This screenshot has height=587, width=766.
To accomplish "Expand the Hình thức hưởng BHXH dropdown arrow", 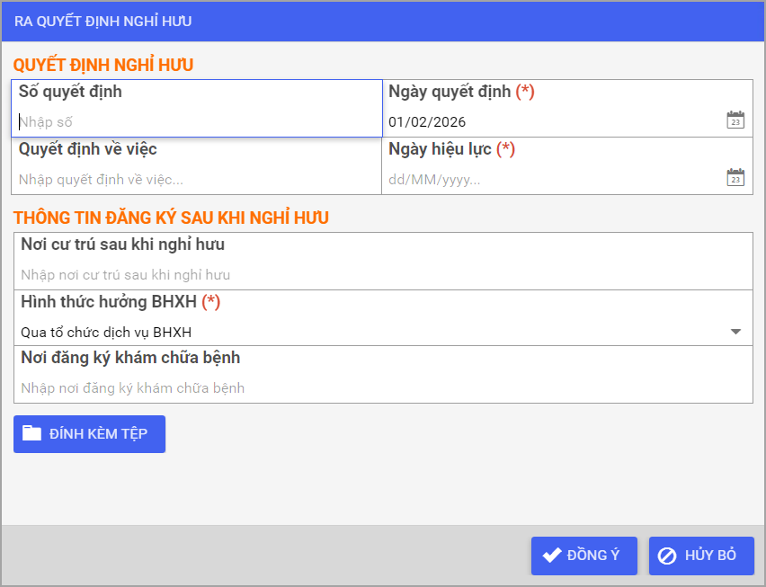I will (735, 332).
